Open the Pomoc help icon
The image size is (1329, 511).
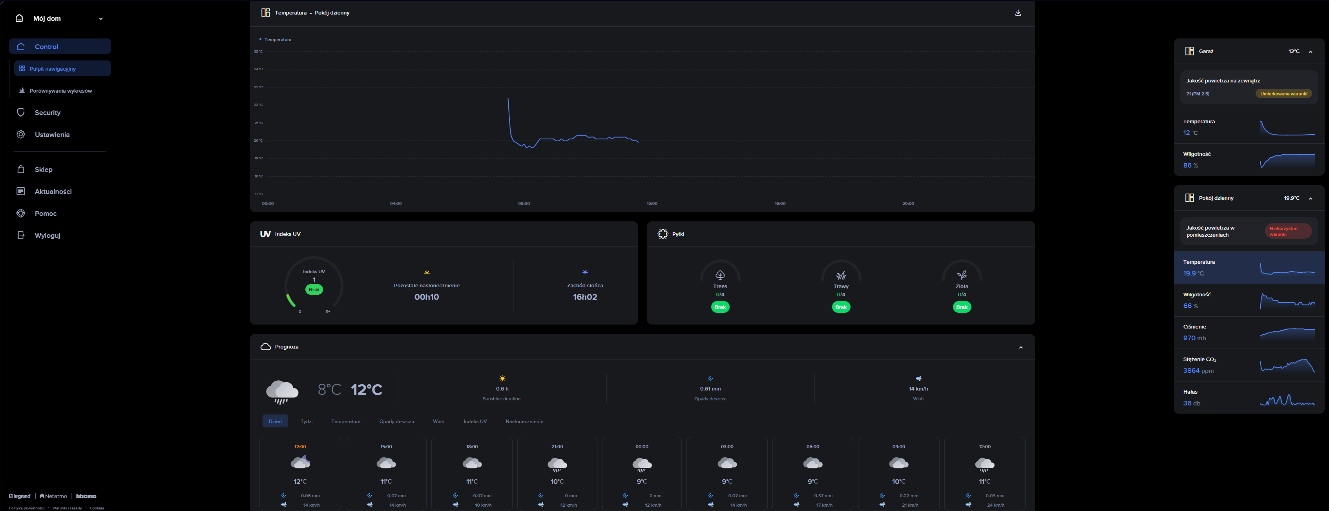click(21, 214)
